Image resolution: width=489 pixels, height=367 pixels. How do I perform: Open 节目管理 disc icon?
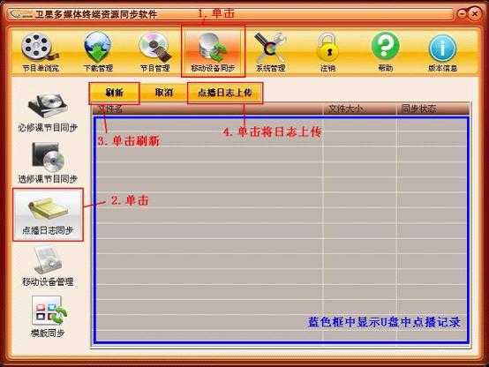coord(155,47)
